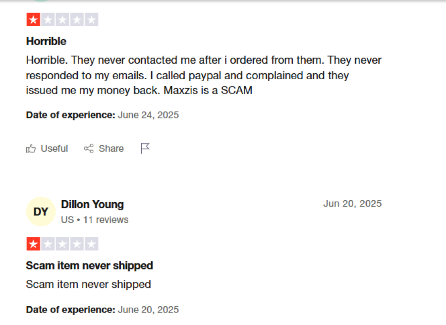446x325 pixels.
Task: Open the bold "Scam item never shipped" title
Action: tap(89, 266)
